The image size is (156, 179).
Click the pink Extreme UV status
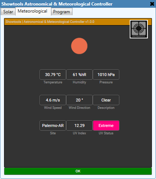pos(106,125)
